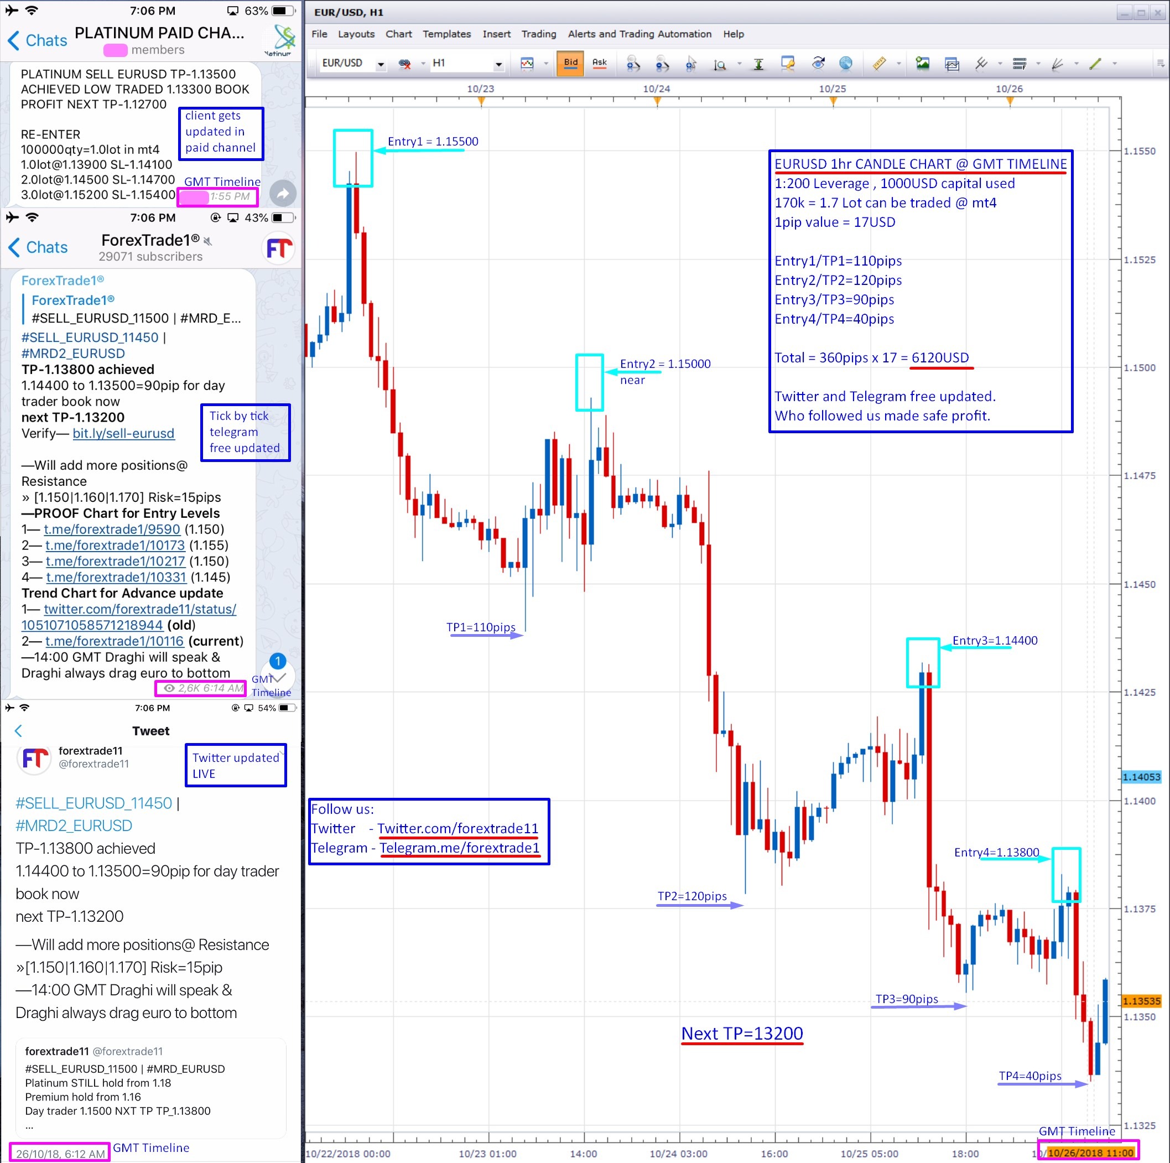Tap the Platinum channel logo avatar
This screenshot has width=1170, height=1163.
click(279, 39)
